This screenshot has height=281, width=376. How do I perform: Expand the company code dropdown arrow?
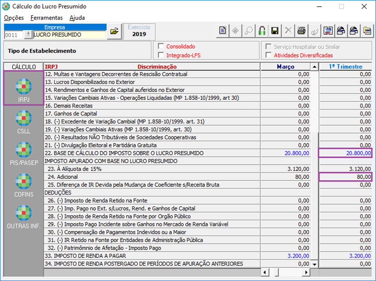pyautogui.click(x=28, y=34)
